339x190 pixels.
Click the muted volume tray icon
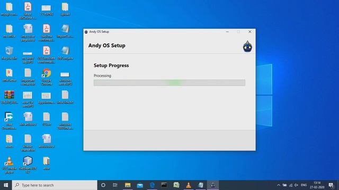point(297,185)
